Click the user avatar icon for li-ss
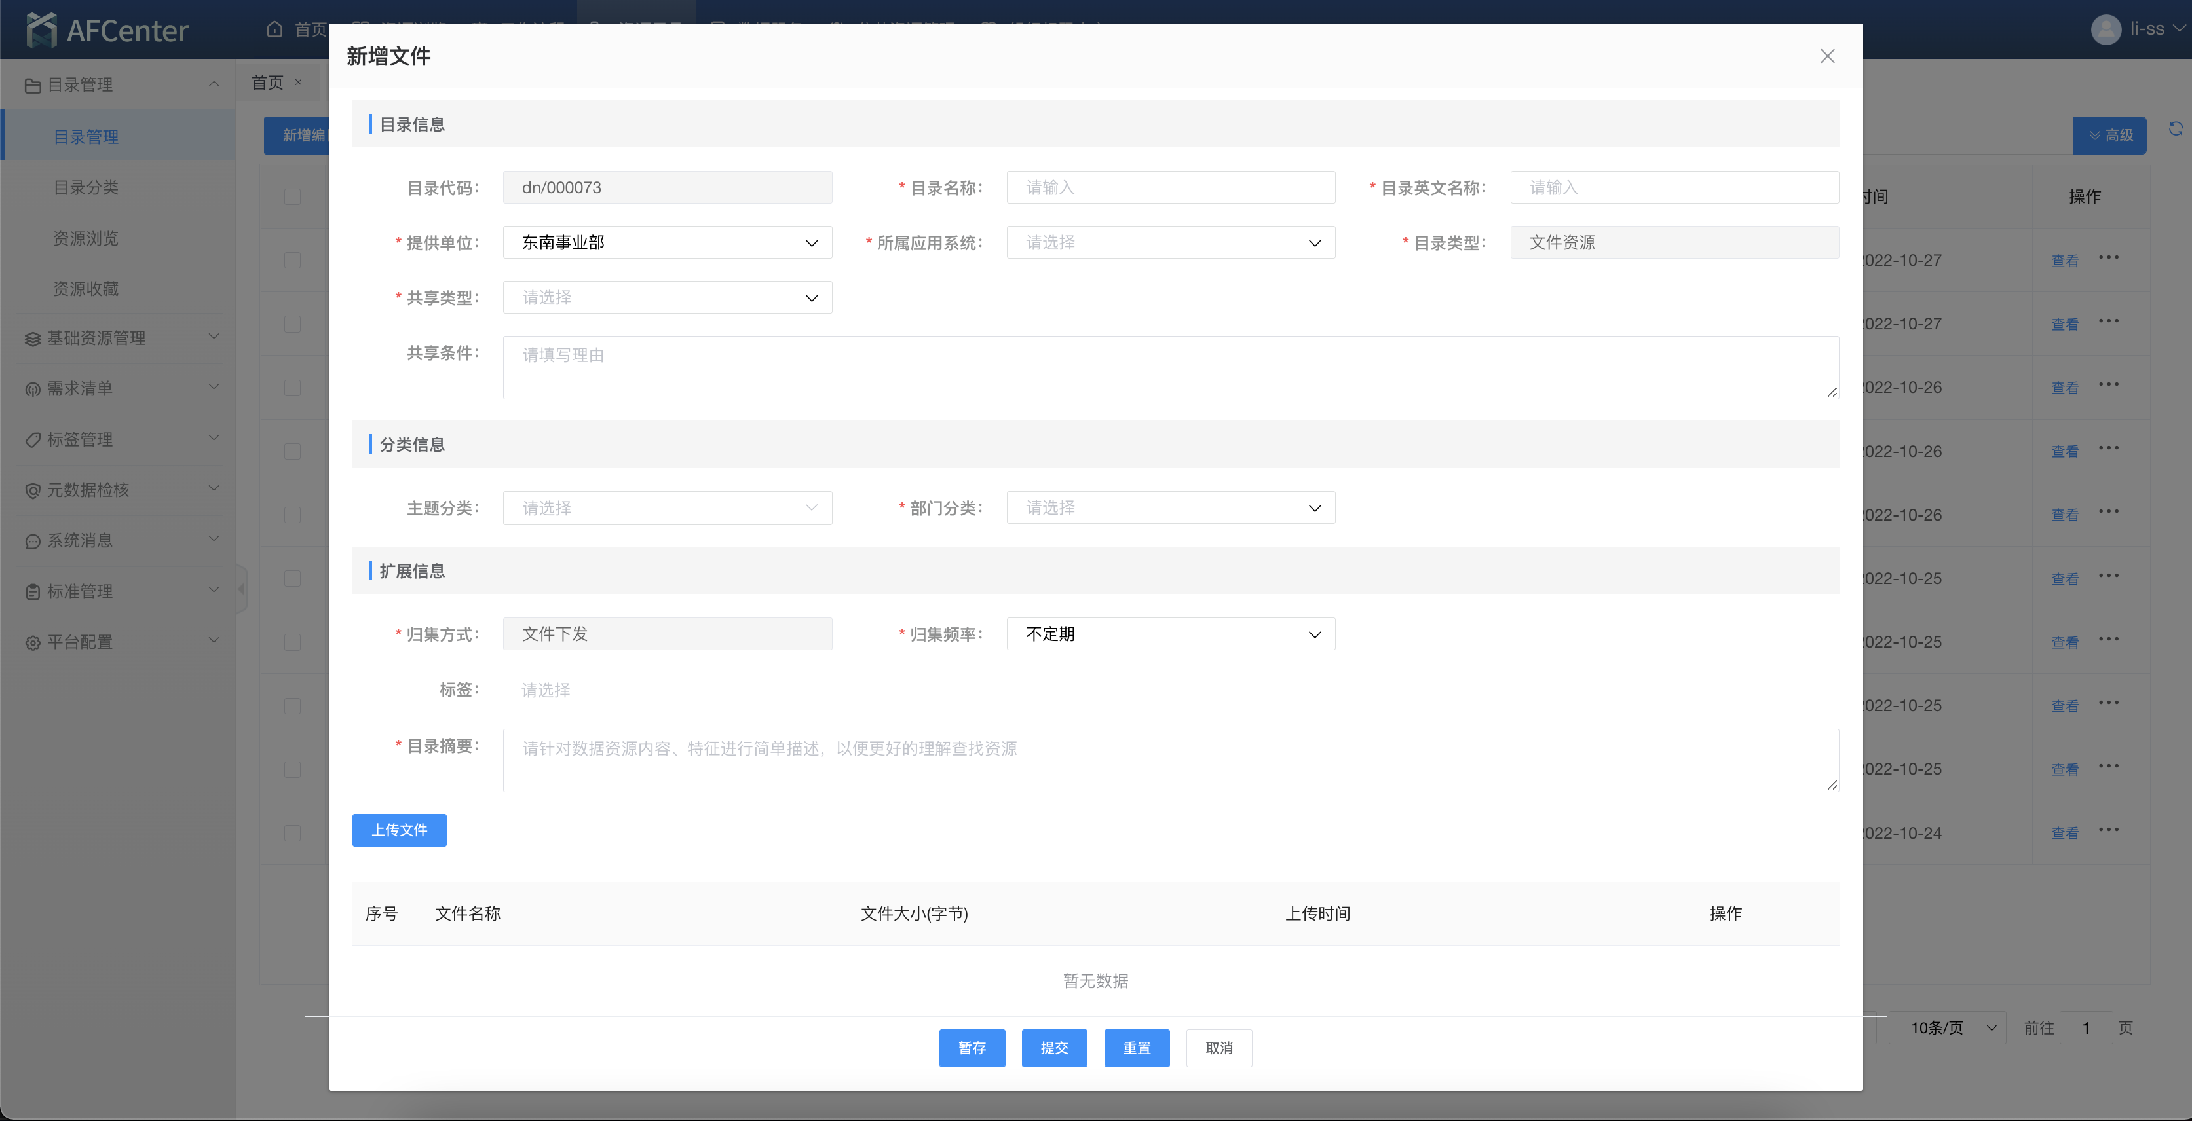This screenshot has width=2192, height=1121. tap(2106, 29)
